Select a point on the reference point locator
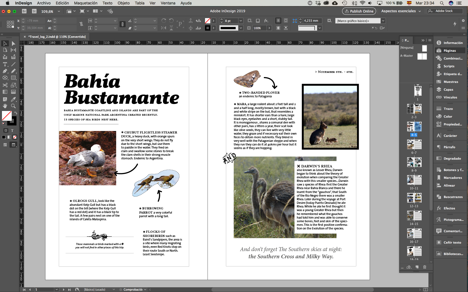The width and height of the screenshot is (468, 292). click(x=10, y=24)
